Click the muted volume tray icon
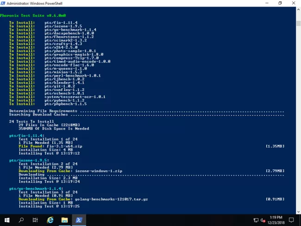The width and height of the screenshot is (301, 226). coord(263,220)
